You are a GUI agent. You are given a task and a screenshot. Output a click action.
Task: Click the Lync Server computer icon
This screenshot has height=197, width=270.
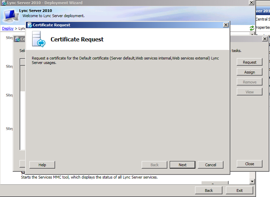(x=11, y=16)
